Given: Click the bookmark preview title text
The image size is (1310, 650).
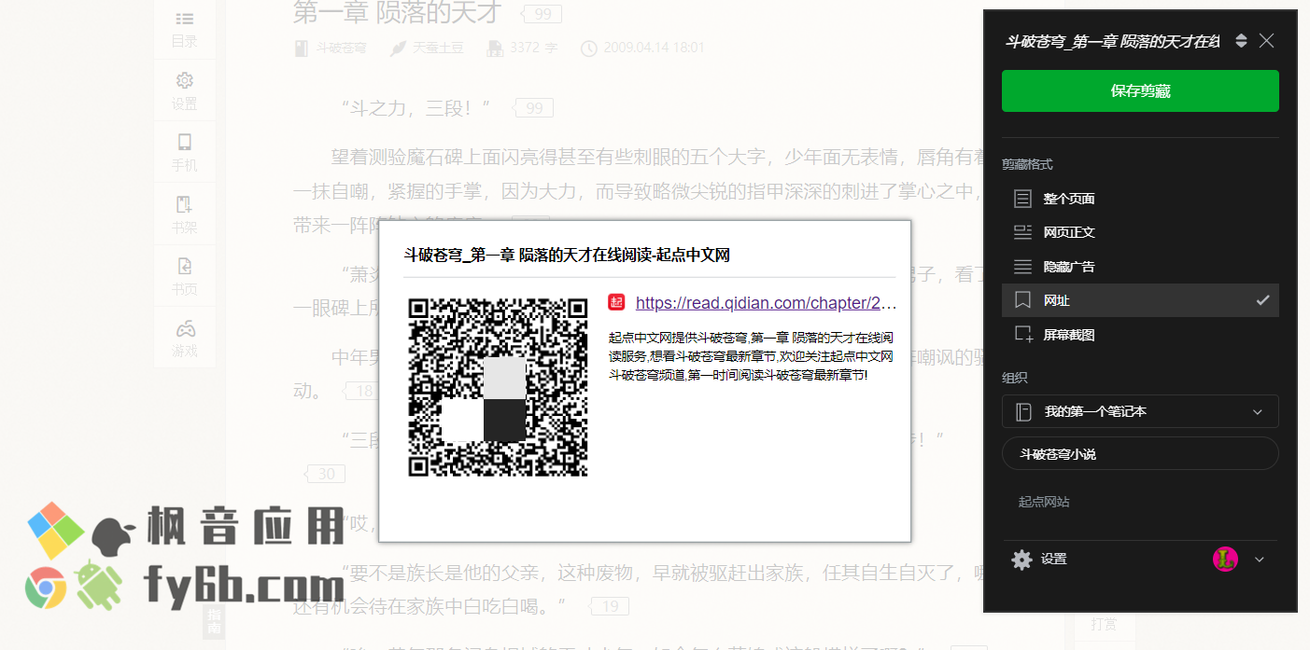Looking at the screenshot, I should pyautogui.click(x=567, y=255).
